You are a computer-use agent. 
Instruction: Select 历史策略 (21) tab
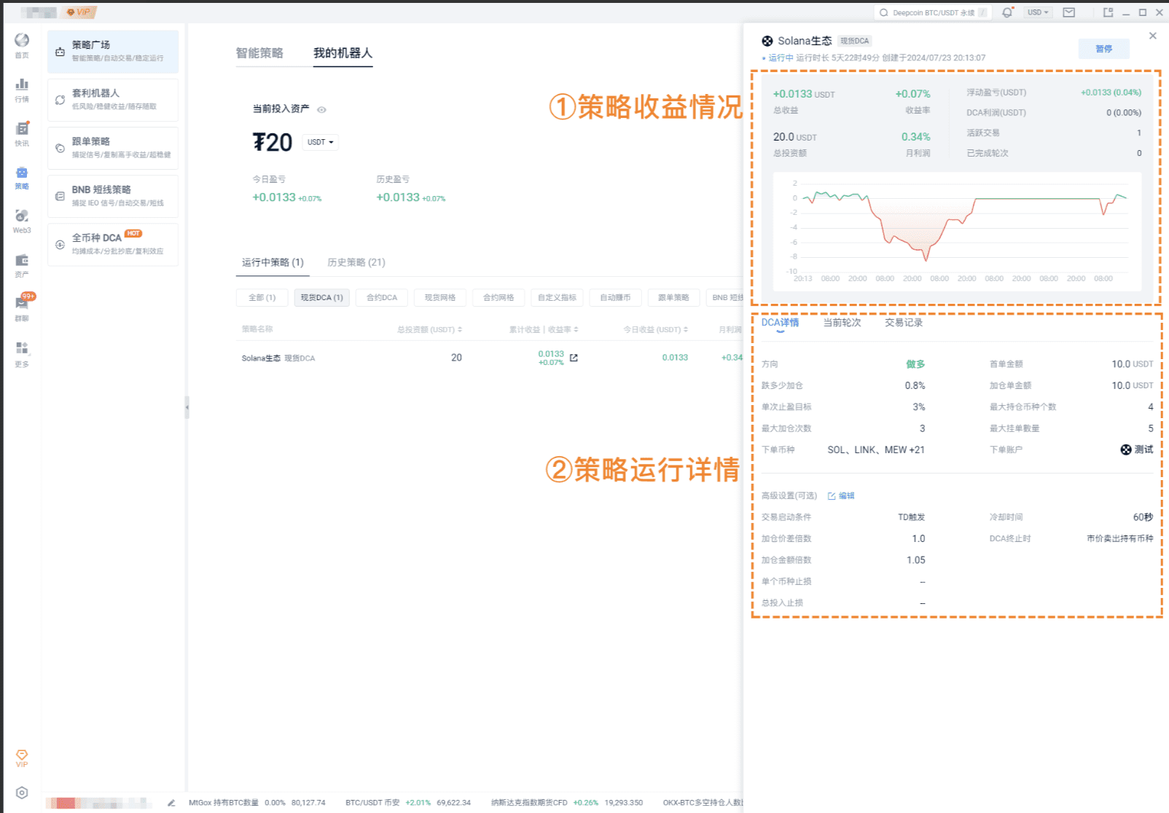[356, 262]
